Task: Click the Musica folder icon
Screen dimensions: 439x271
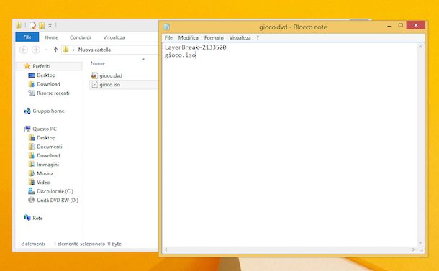Action: [32, 173]
